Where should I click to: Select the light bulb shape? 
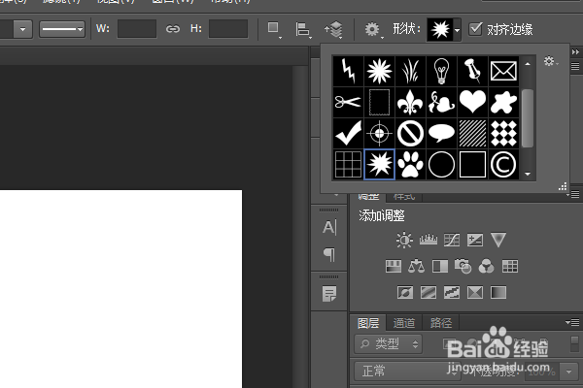coord(441,71)
